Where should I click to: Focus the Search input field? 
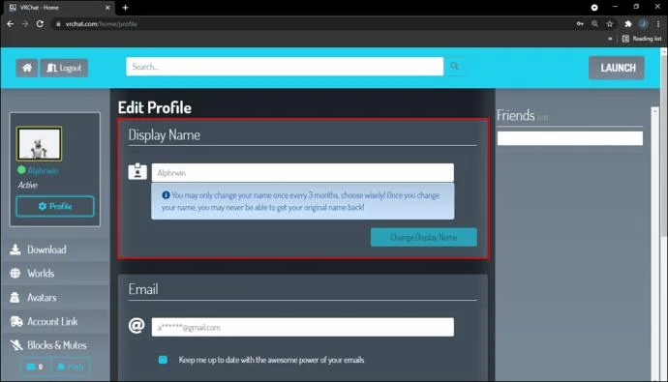[285, 67]
